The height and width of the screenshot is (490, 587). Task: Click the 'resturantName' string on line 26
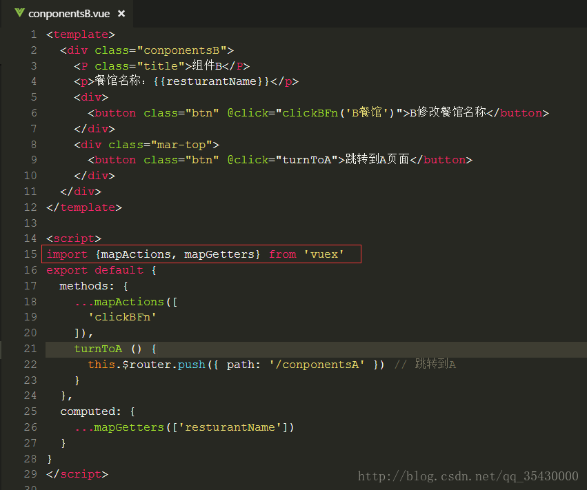click(230, 427)
